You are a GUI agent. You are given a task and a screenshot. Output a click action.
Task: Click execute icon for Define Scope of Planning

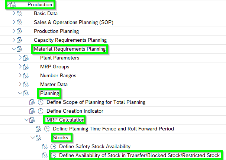(x=41, y=102)
